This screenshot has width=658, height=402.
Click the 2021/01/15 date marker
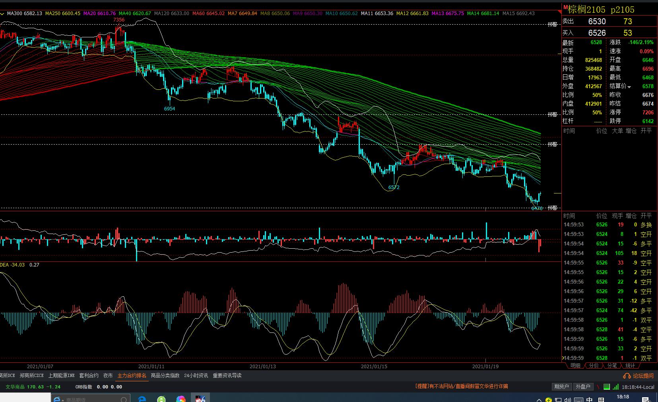tap(374, 366)
